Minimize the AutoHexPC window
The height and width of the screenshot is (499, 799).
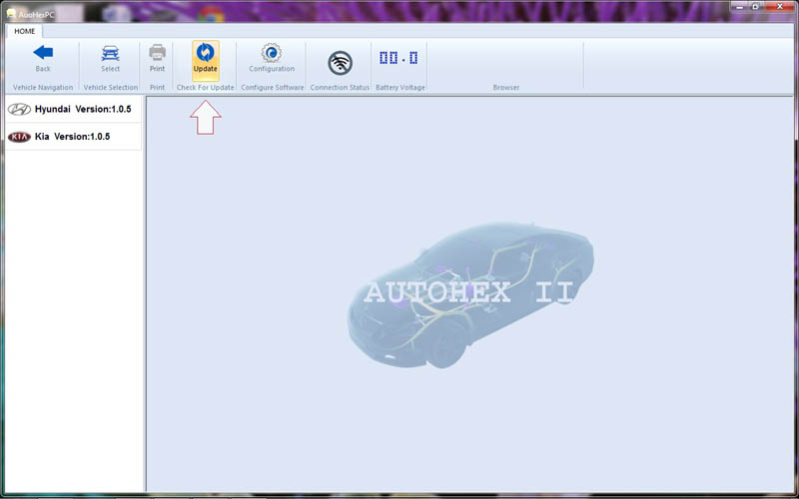pyautogui.click(x=739, y=7)
